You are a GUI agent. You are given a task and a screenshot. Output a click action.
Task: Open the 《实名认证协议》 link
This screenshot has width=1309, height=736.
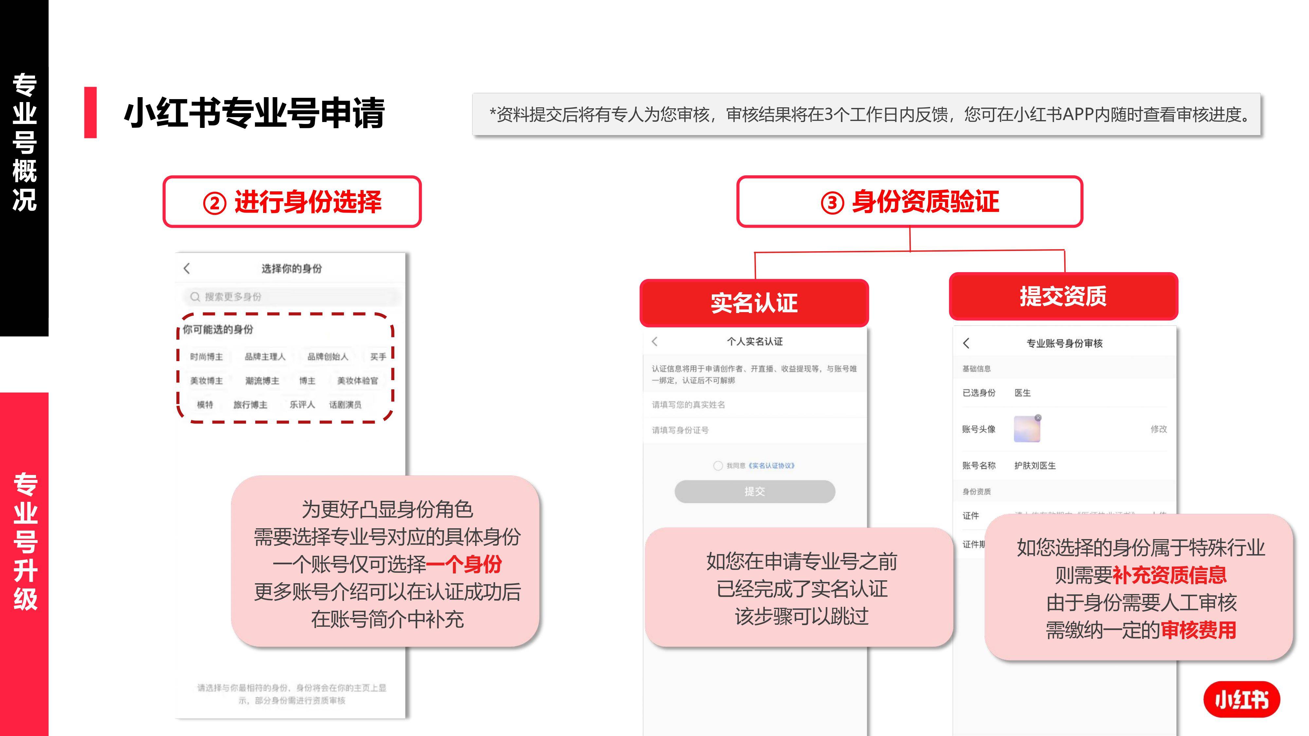coord(771,466)
